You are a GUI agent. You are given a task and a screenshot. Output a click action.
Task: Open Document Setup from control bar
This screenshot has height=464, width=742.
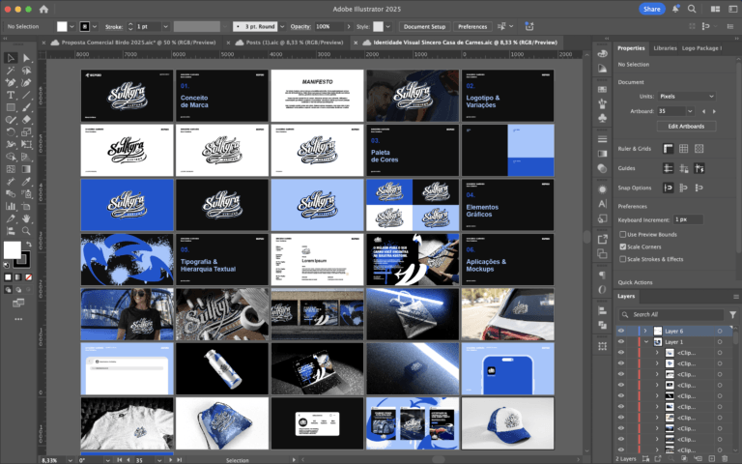pos(424,26)
